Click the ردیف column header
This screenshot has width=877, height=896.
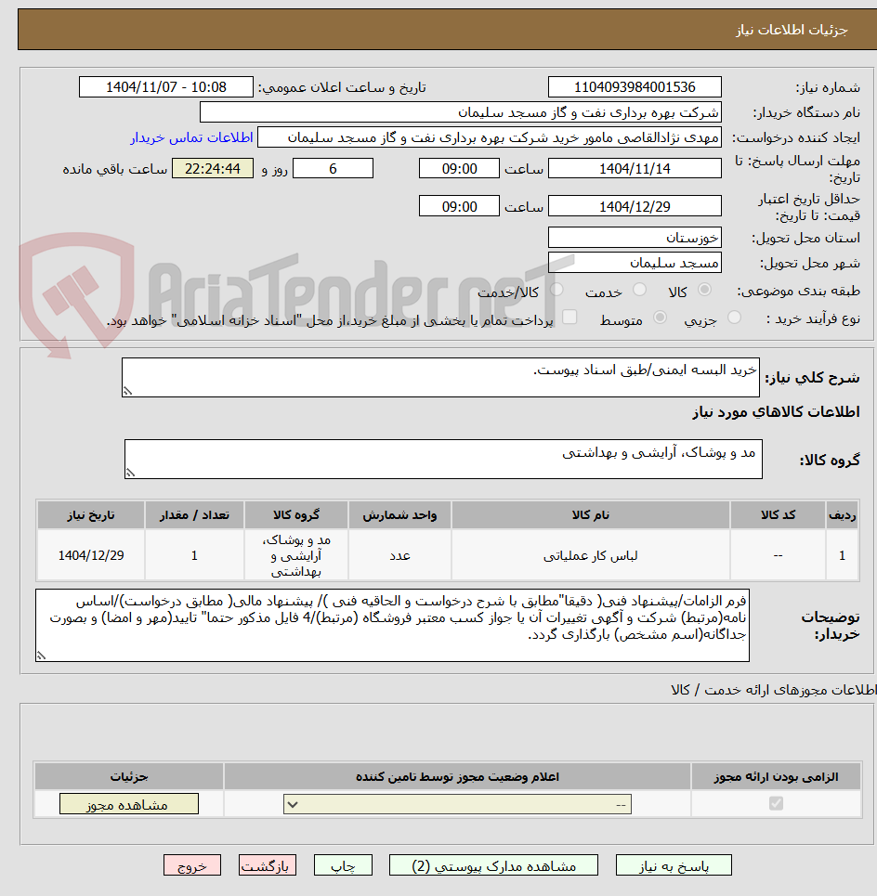tap(842, 515)
